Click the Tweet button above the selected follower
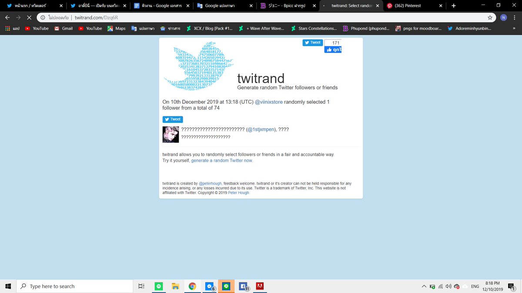This screenshot has width=522, height=293. coord(173,119)
